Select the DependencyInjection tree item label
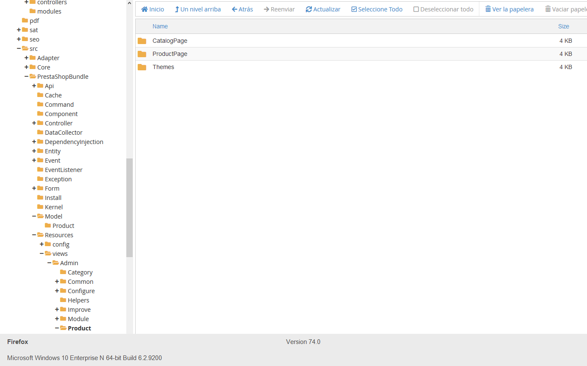Screen dimensions: 587x366 (x=74, y=142)
